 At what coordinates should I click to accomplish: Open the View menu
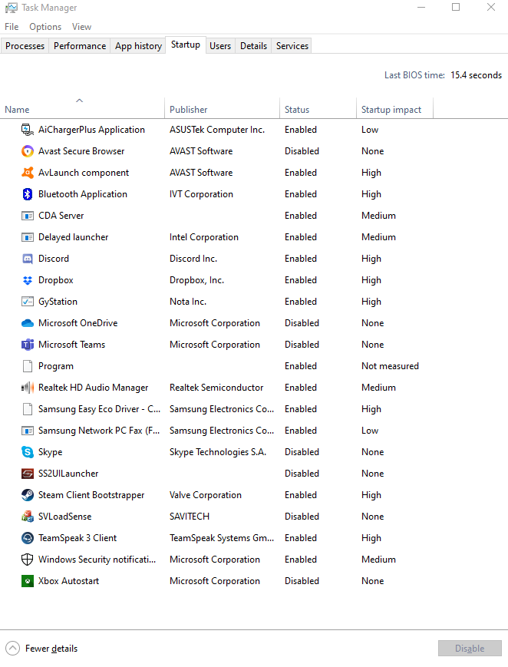pyautogui.click(x=81, y=27)
